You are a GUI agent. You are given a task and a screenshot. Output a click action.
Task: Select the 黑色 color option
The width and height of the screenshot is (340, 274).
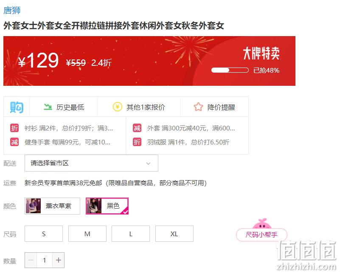[107, 206]
